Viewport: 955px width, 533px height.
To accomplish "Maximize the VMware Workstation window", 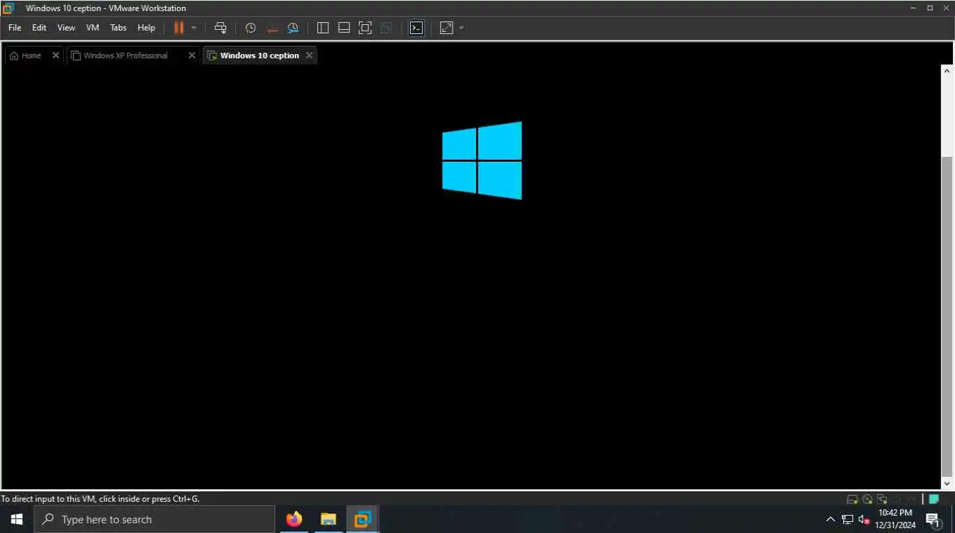I will (x=930, y=8).
